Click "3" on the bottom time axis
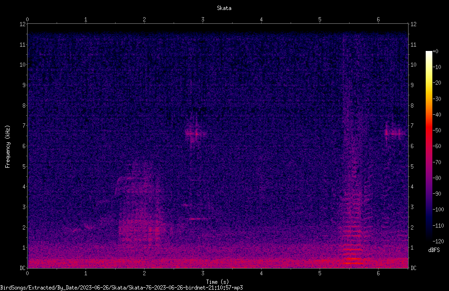This screenshot has height=291, width=449. tap(203, 273)
